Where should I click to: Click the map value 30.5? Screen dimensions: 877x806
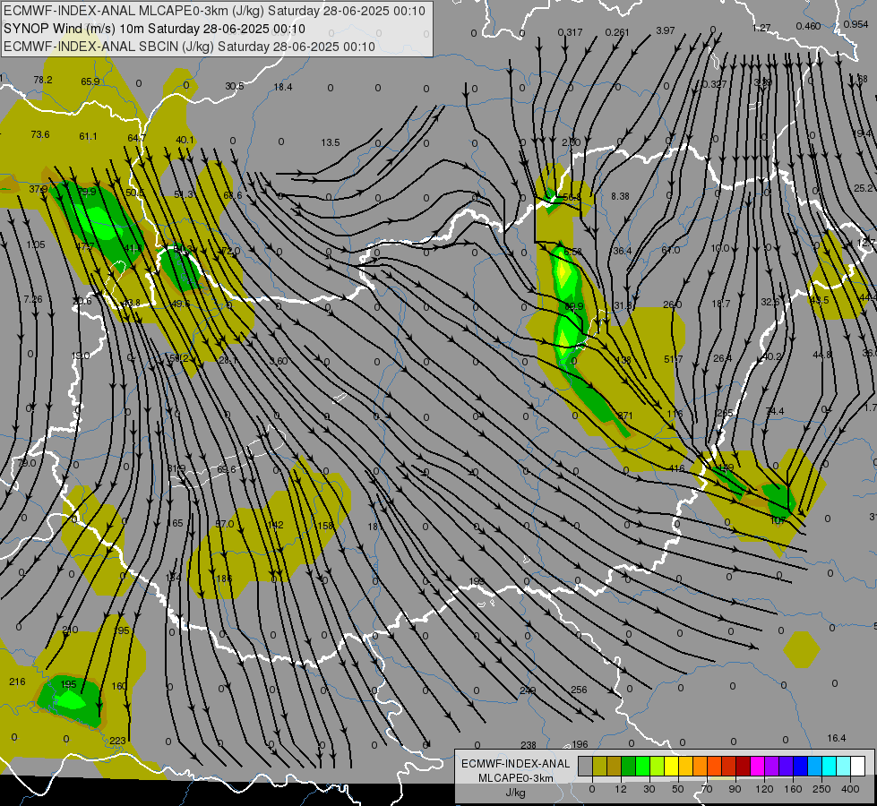[235, 86]
